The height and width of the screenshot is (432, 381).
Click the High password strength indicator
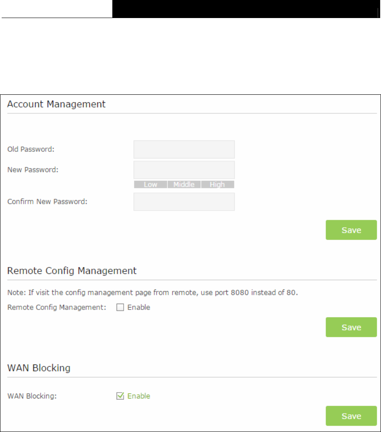point(218,184)
